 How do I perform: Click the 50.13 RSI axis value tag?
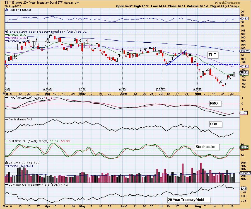tap(244, 19)
